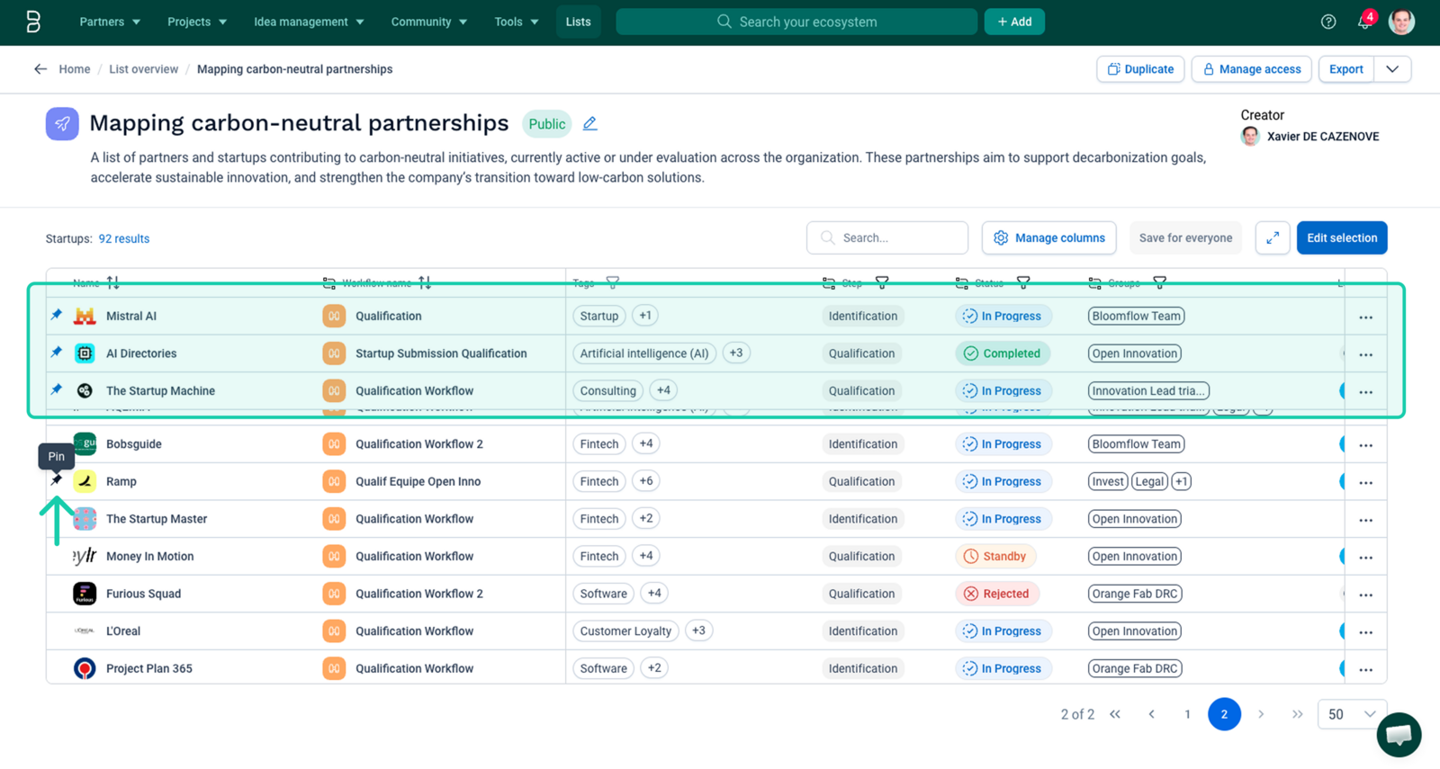The width and height of the screenshot is (1440, 769).
Task: Expand the Tools menu
Action: point(517,22)
